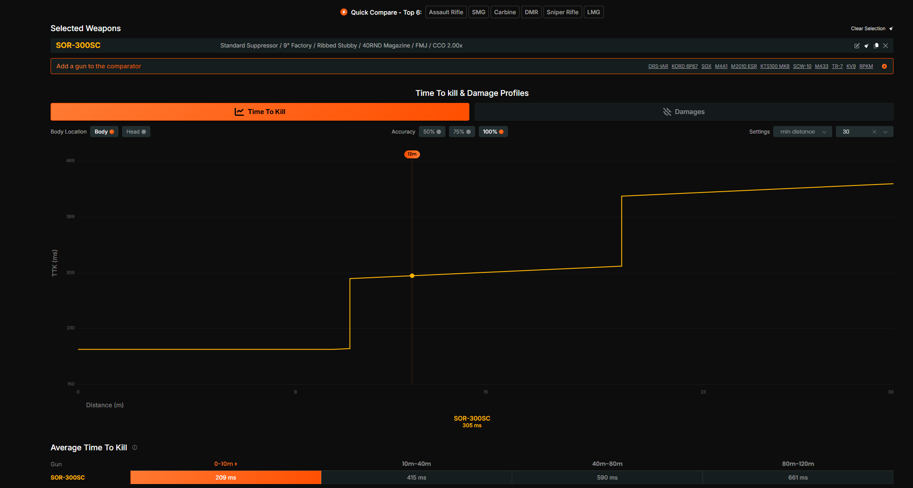913x488 pixels.
Task: Click the duplicate weapon copy icon
Action: click(876, 46)
